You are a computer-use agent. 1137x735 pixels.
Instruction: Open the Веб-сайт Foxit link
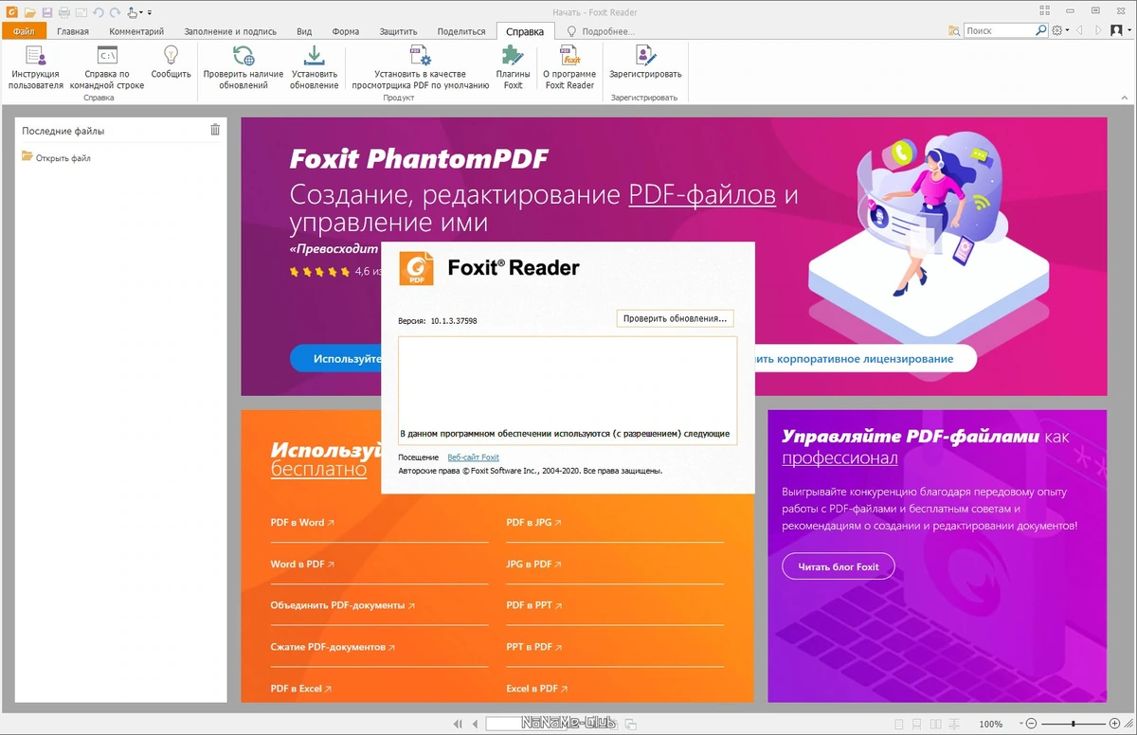pos(474,457)
